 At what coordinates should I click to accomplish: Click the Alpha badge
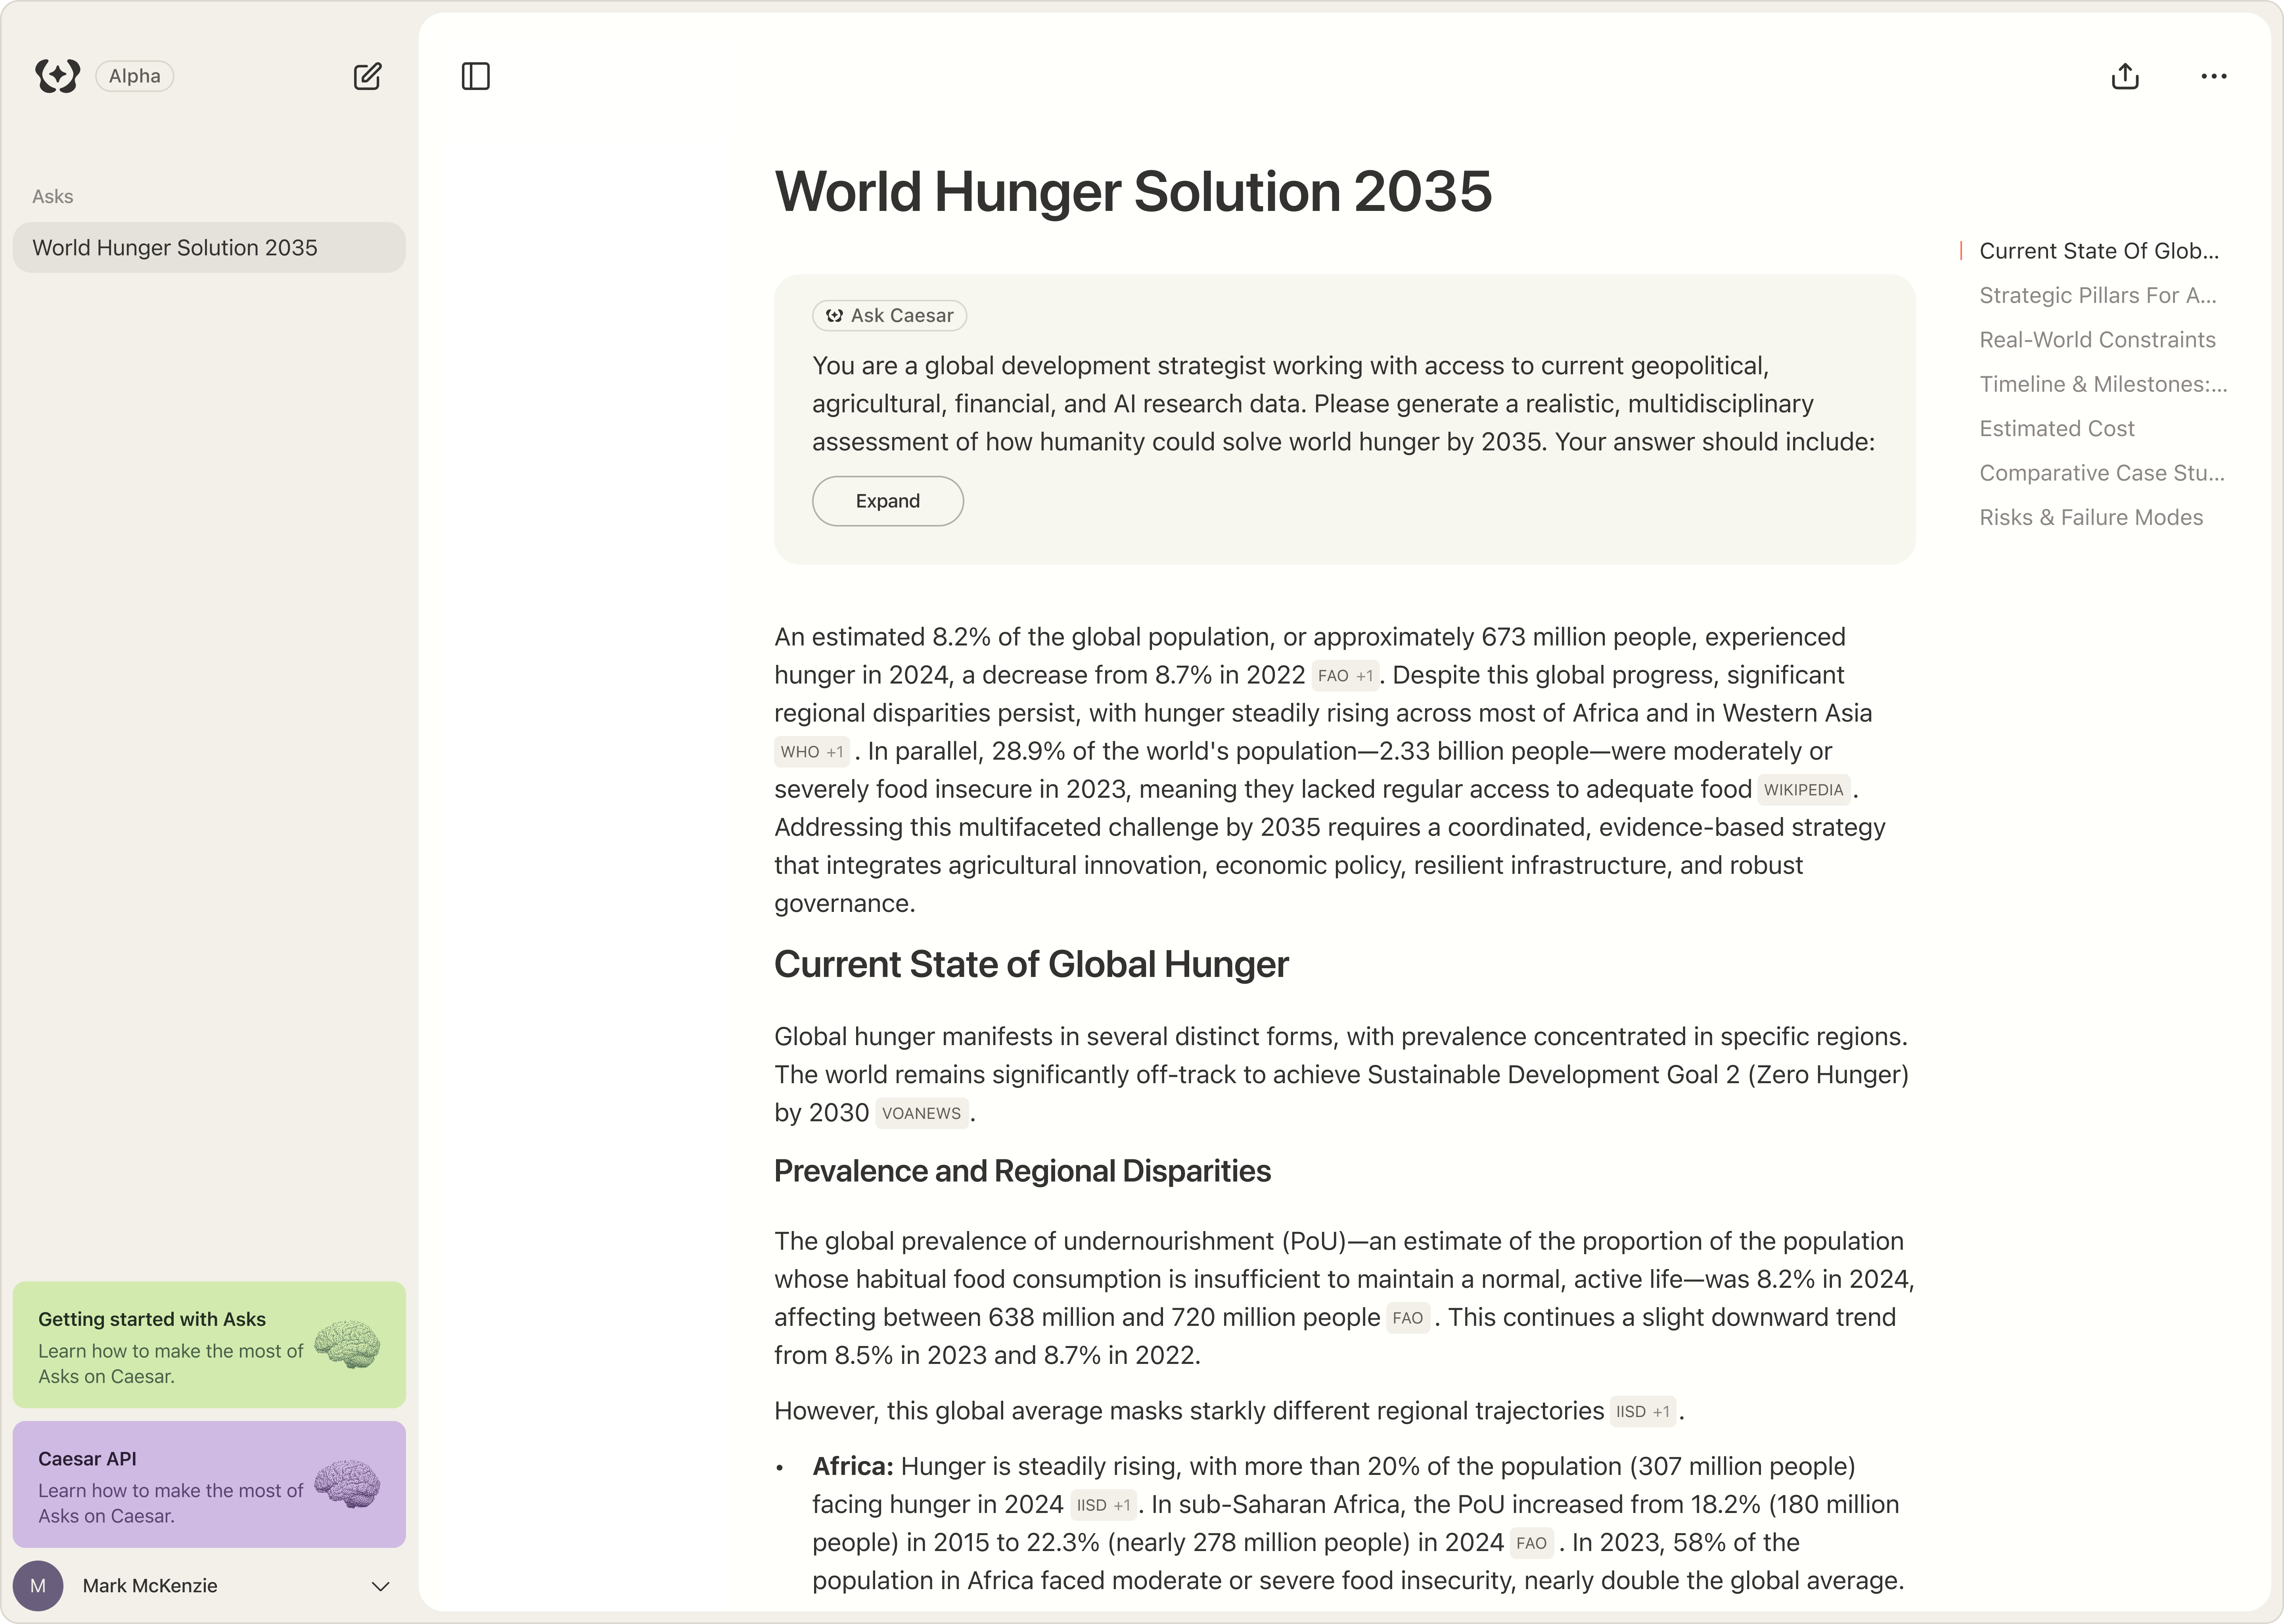(135, 76)
